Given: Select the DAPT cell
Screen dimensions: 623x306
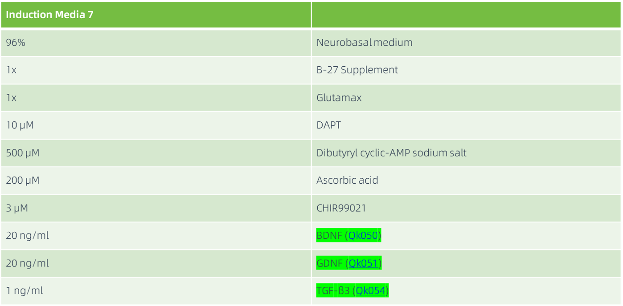Looking at the screenshot, I should tap(328, 125).
